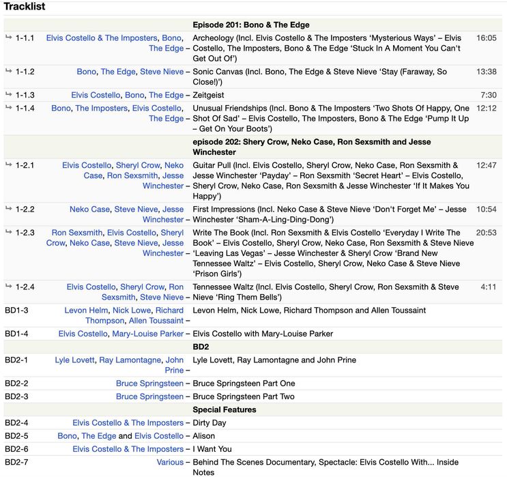The width and height of the screenshot is (507, 477).
Task: Open Various artist link in BD2-7
Action: 170,462
